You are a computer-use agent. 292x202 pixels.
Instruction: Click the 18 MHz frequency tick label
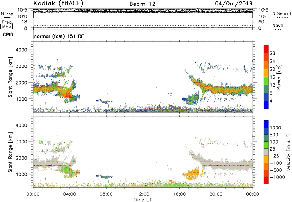click(24, 22)
